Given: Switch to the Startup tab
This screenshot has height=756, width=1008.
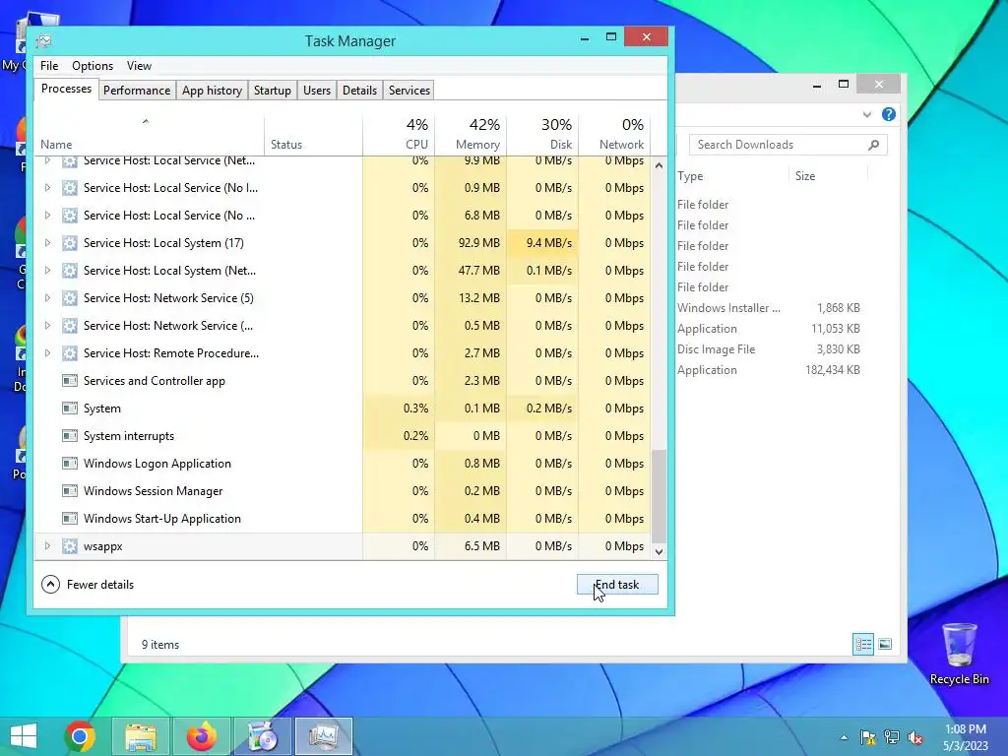Looking at the screenshot, I should coord(273,91).
